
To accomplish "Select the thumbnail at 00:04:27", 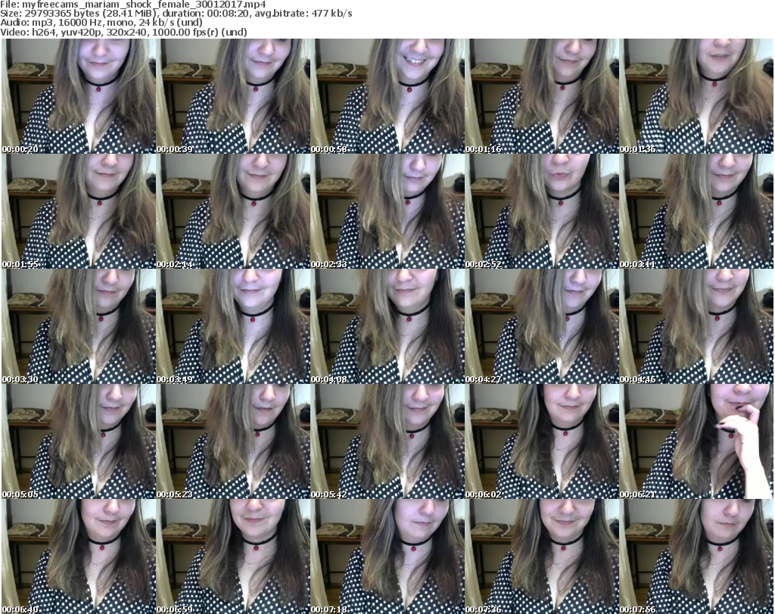I will point(542,326).
